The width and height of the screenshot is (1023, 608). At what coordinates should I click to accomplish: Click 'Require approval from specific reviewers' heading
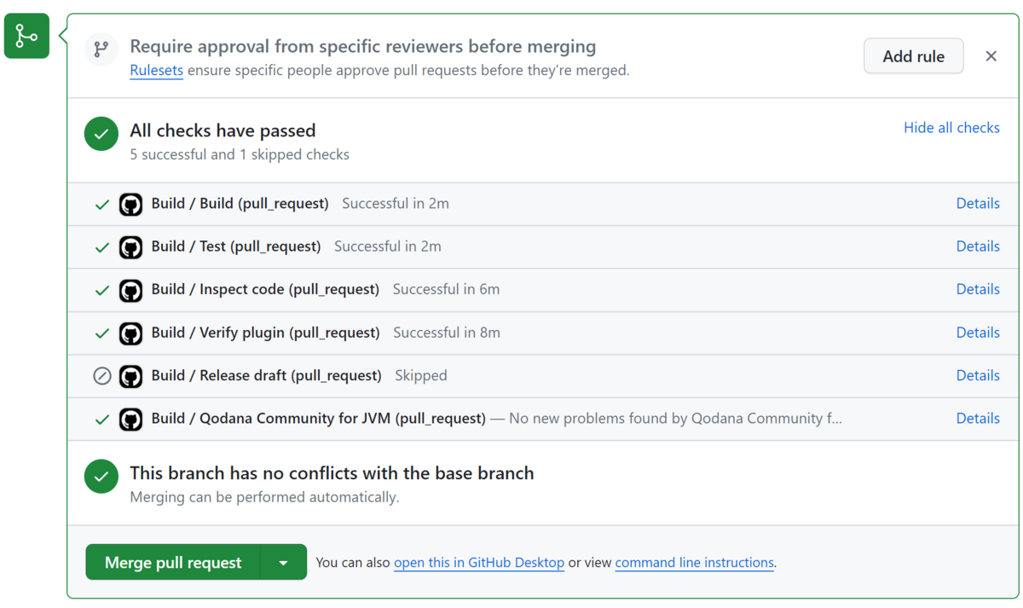(x=363, y=46)
